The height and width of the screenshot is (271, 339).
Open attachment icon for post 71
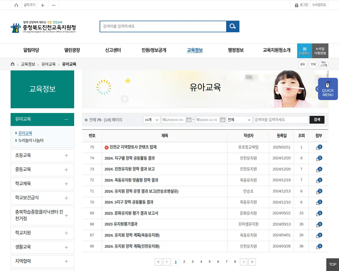[319, 192]
